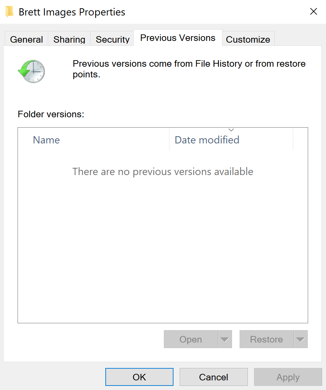Switch to the General tab
The height and width of the screenshot is (390, 326).
coord(26,39)
